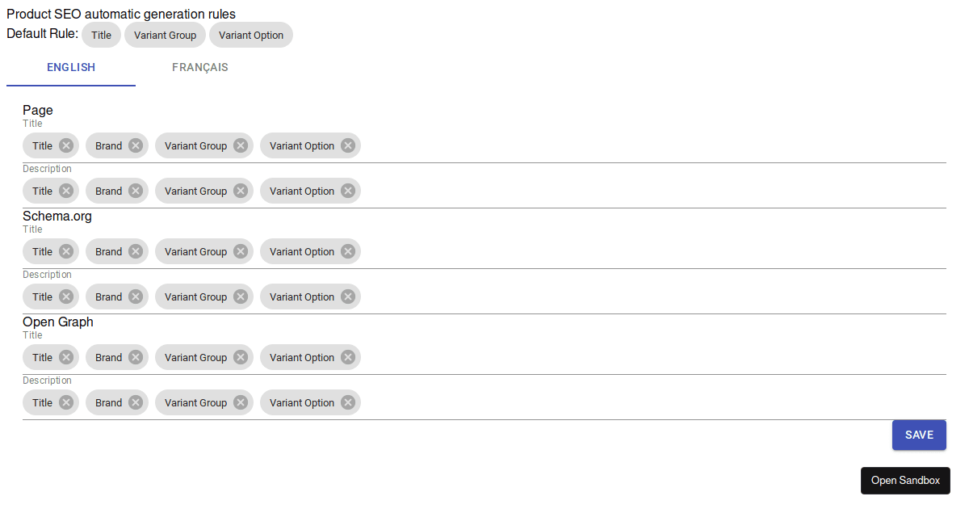Image resolution: width=969 pixels, height=509 pixels.
Task: Remove the Title chip from Schema.org Description
Action: point(65,297)
